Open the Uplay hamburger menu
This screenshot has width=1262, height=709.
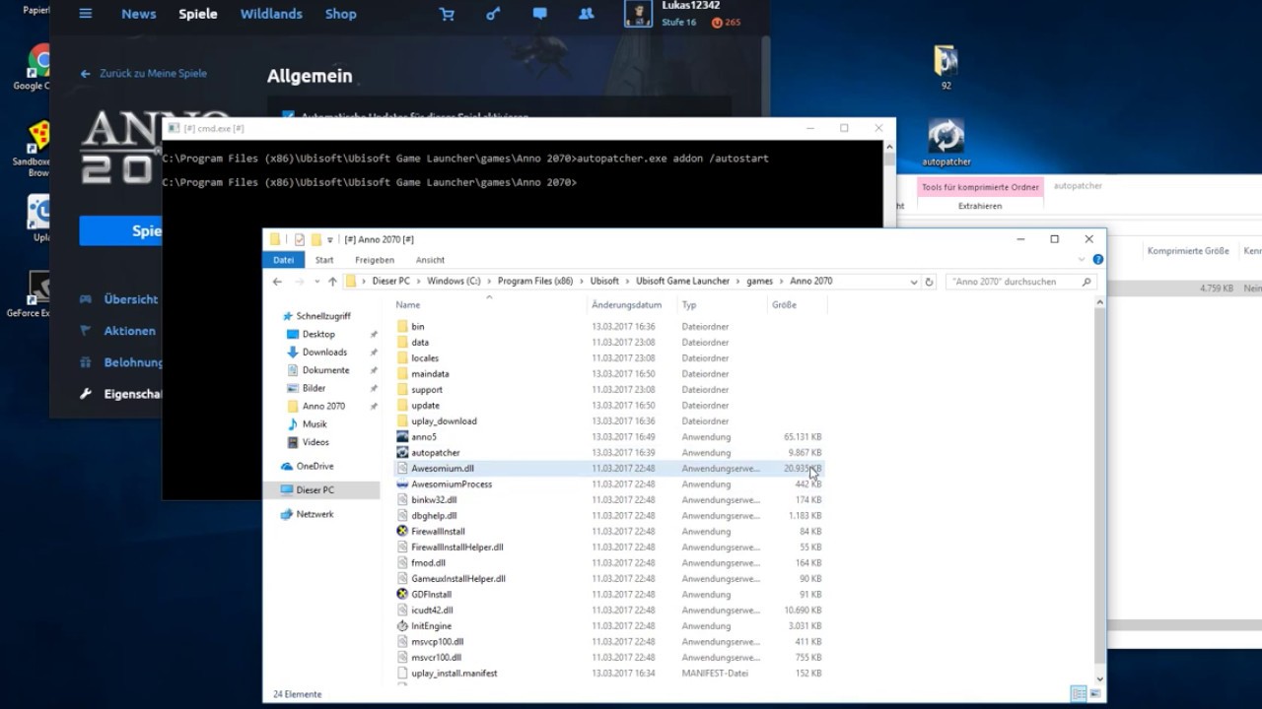85,14
